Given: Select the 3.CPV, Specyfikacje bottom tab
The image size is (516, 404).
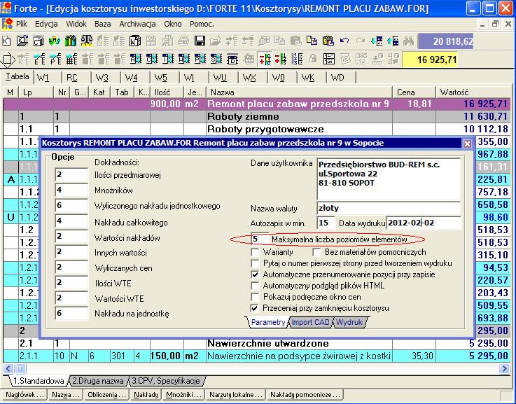Looking at the screenshot, I should (x=166, y=381).
